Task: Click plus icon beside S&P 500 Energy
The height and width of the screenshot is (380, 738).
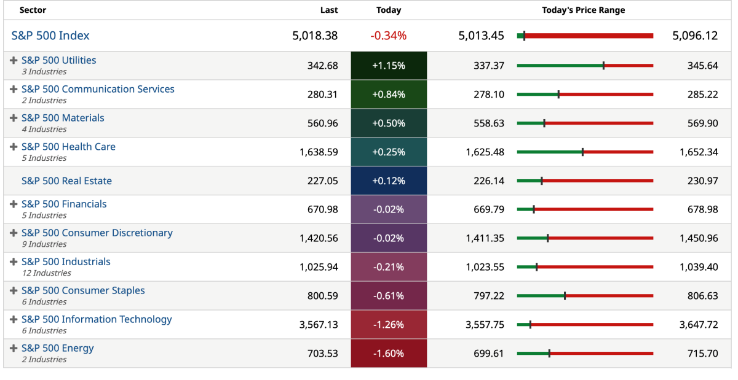Action: [14, 348]
